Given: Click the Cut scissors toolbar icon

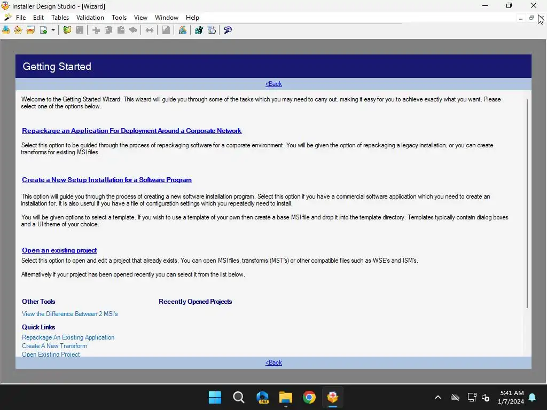Looking at the screenshot, I should coord(96,30).
